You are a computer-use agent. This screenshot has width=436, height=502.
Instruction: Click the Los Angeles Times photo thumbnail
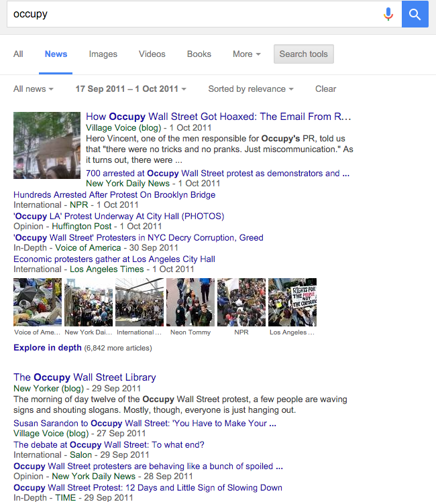[x=292, y=302]
